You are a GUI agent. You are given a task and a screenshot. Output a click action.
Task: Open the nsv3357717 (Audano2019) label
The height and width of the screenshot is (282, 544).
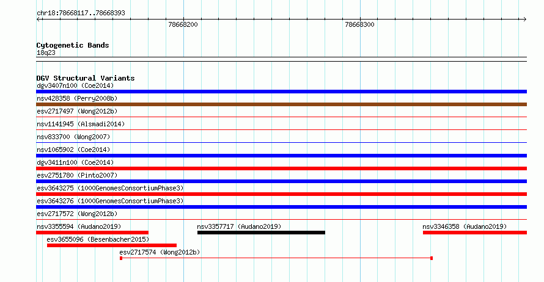click(239, 226)
